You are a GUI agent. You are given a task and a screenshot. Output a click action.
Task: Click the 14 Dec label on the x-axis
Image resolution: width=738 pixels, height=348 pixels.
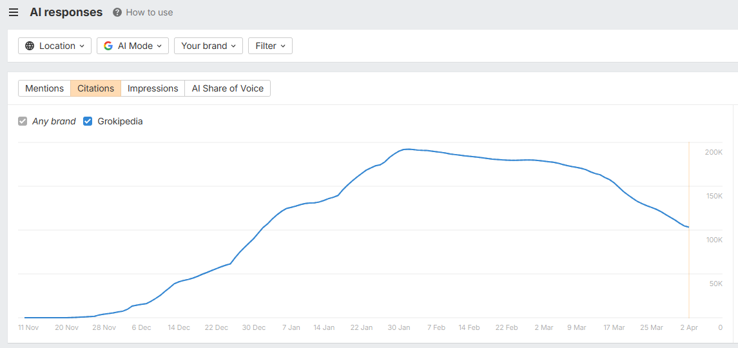pyautogui.click(x=179, y=327)
